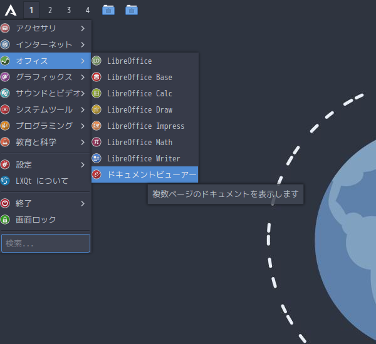This screenshot has width=376, height=344.
Task: Open the グラフィックス menu entry
Action: click(x=45, y=77)
